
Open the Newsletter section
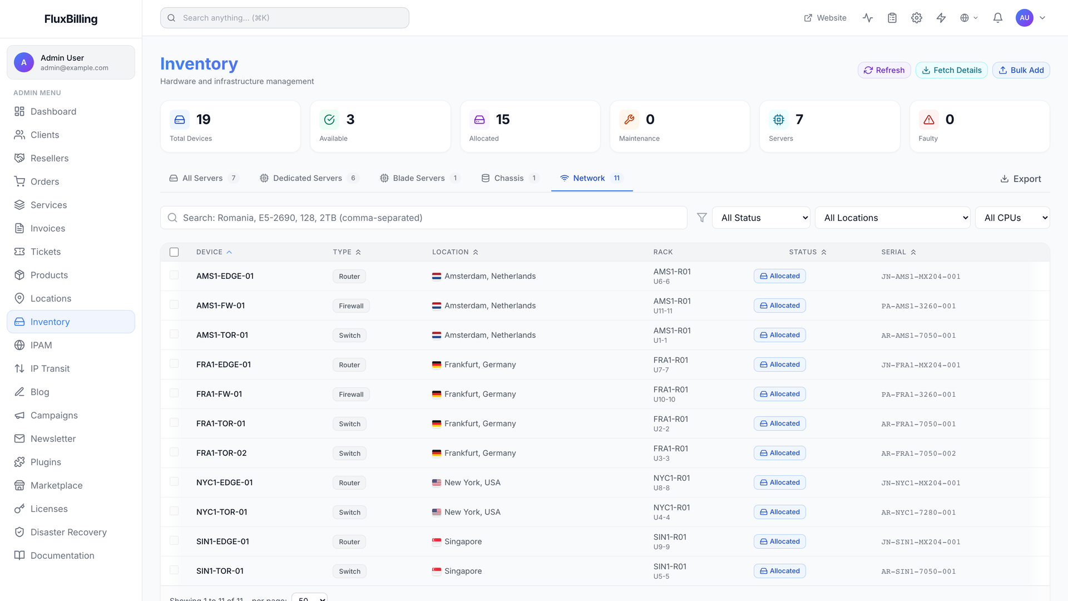[x=71, y=439]
